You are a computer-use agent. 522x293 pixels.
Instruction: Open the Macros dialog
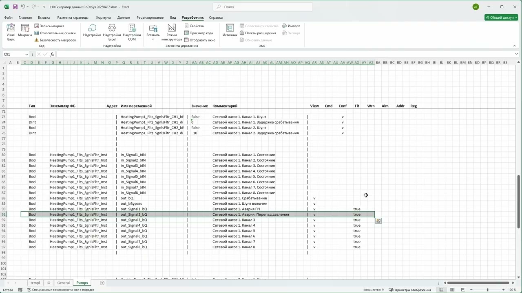click(25, 31)
